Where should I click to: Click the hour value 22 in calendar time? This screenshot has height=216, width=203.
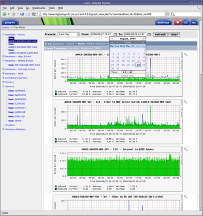pos(124,72)
